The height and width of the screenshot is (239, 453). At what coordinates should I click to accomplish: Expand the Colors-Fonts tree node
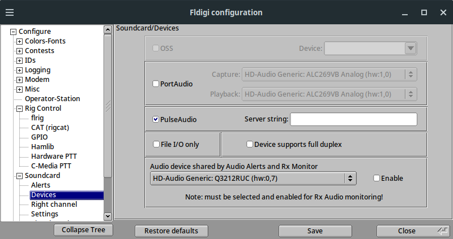click(x=20, y=41)
